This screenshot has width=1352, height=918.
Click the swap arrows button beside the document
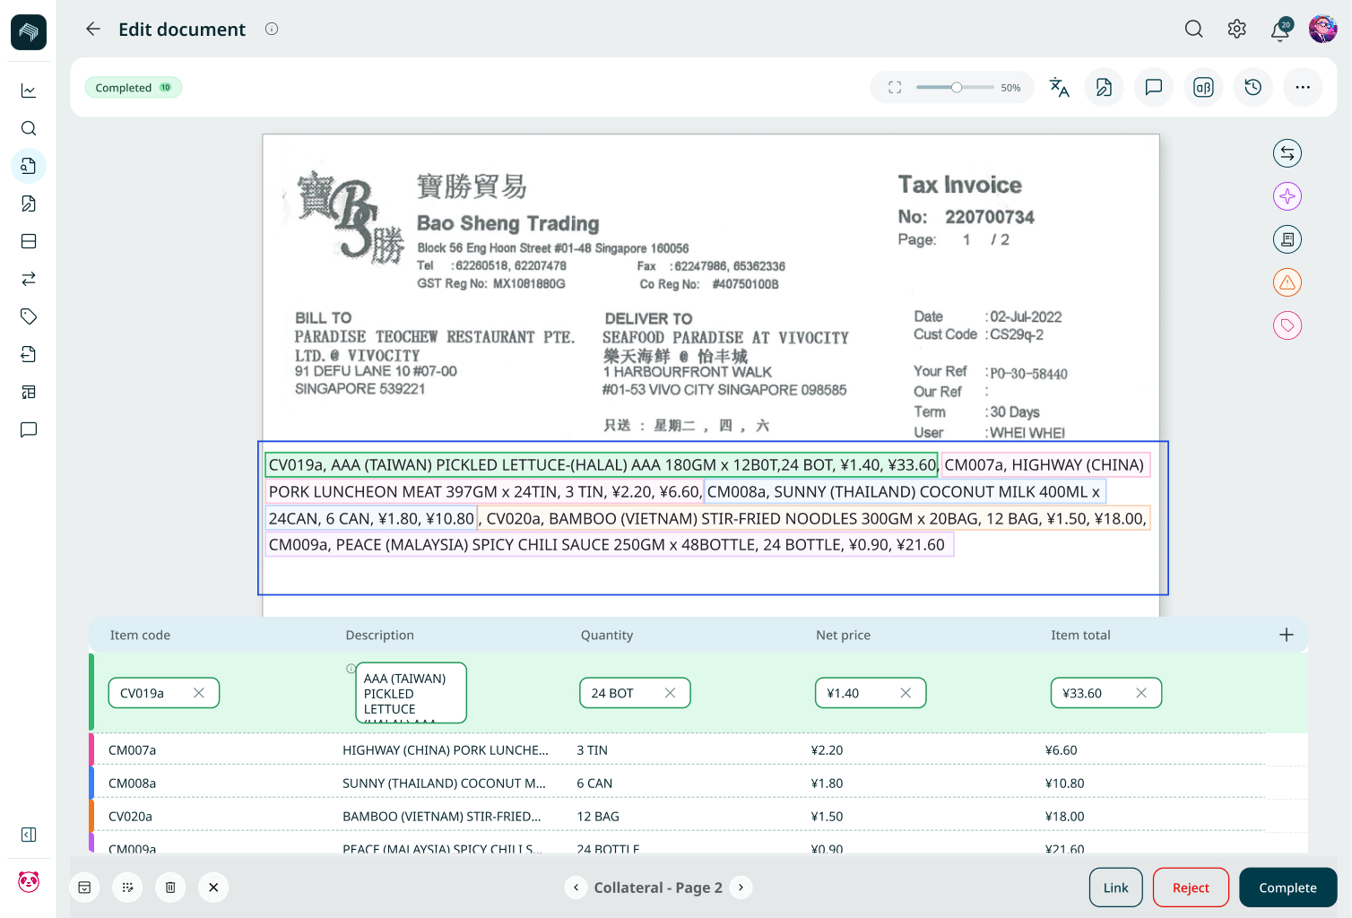pos(1287,153)
